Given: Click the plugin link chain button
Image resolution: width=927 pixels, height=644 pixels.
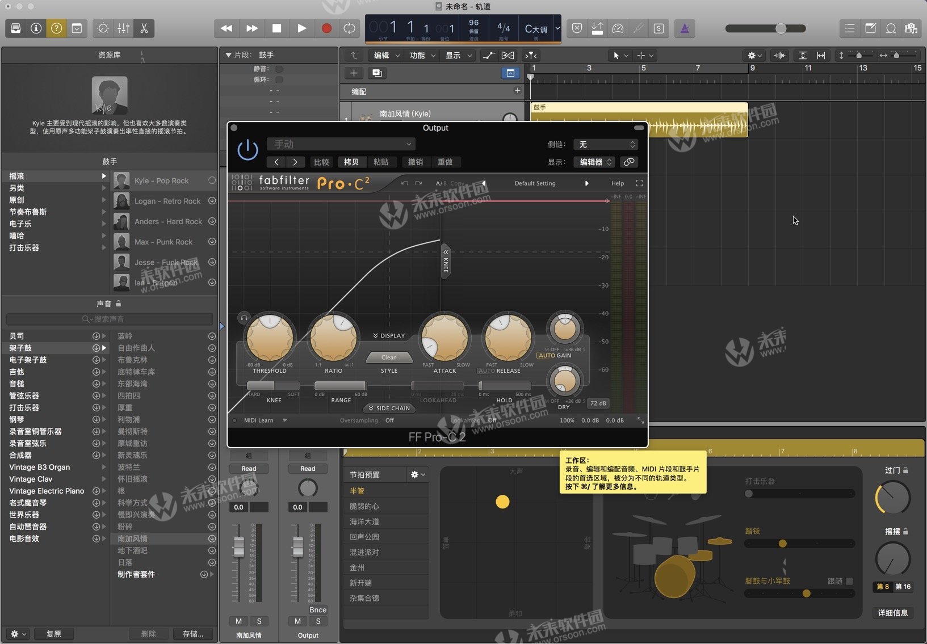Looking at the screenshot, I should (x=629, y=162).
